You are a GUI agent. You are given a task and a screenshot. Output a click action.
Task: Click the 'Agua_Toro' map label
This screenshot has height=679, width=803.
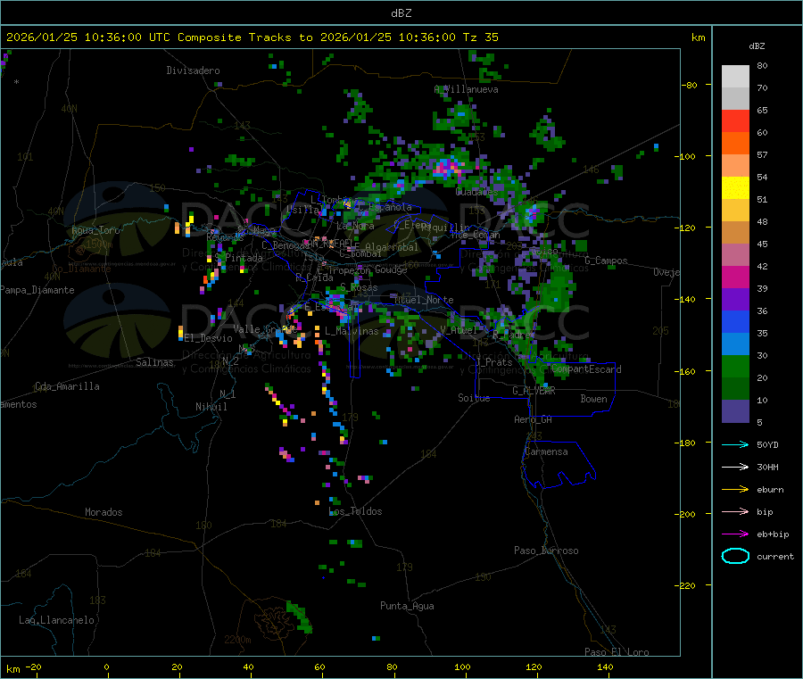pos(95,230)
